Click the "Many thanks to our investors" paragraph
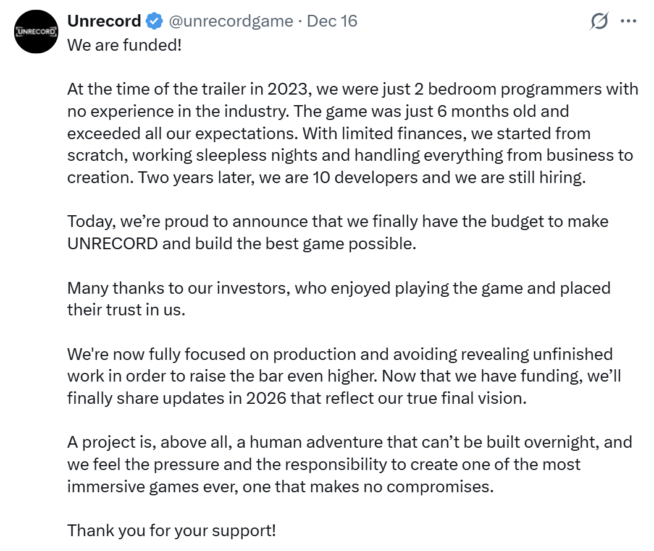 (x=338, y=299)
